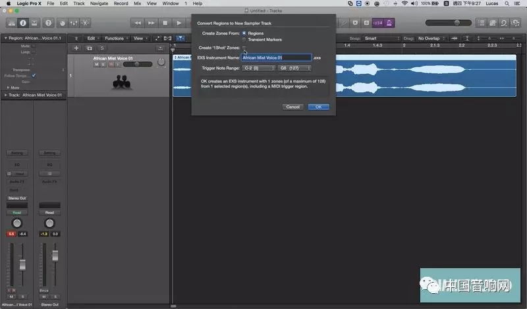Screen dimensions: 527x309
Task: Click Read button on Stereo Out strip
Action: coord(50,213)
